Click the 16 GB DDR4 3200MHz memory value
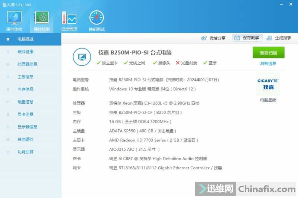 click(140, 122)
